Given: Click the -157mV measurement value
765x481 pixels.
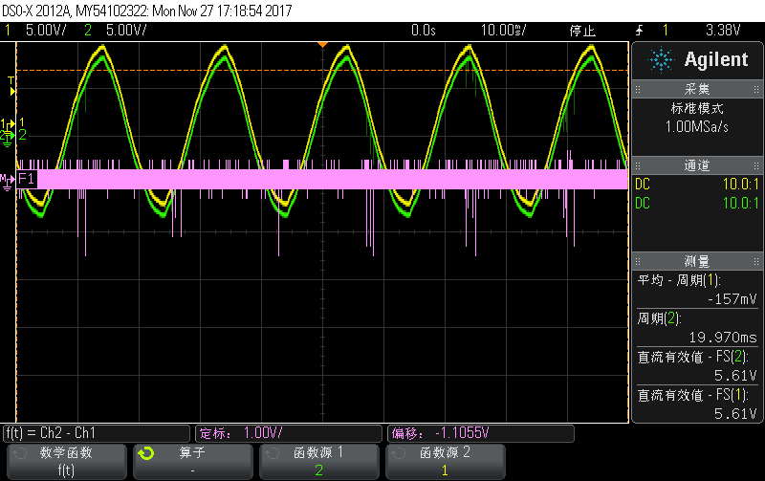Looking at the screenshot, I should point(732,299).
